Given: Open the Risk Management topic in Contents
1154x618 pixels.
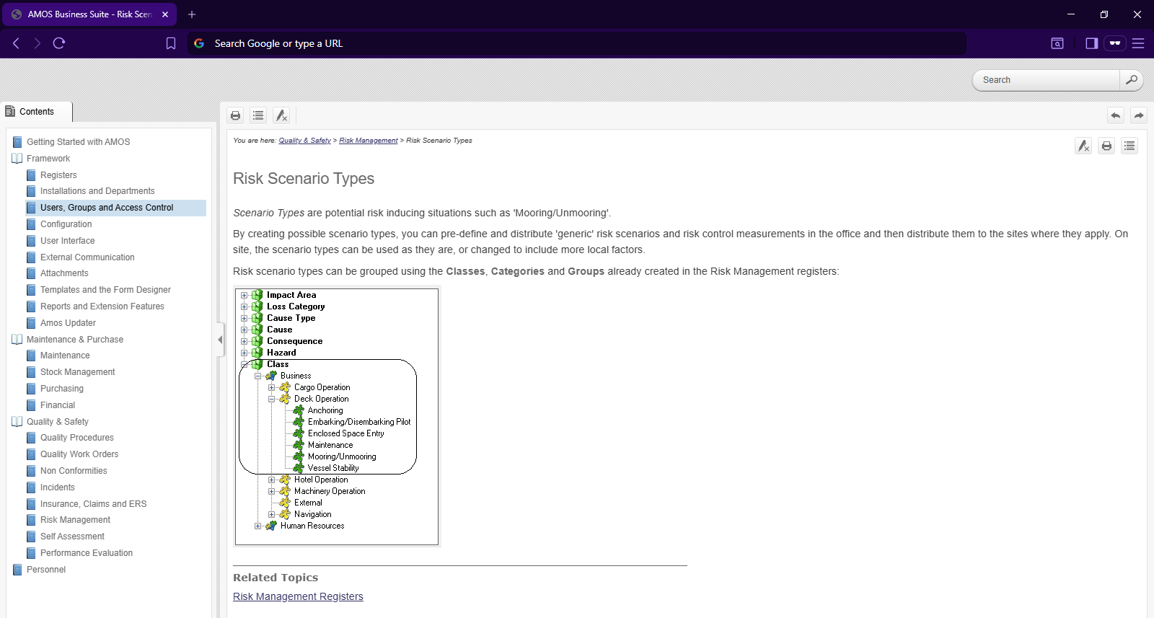Looking at the screenshot, I should (75, 520).
